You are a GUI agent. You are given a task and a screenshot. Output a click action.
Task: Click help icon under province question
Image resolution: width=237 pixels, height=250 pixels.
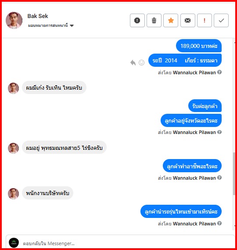(219, 132)
